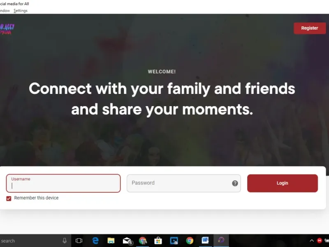Click the Cortana microphone icon

pyautogui.click(x=65, y=241)
